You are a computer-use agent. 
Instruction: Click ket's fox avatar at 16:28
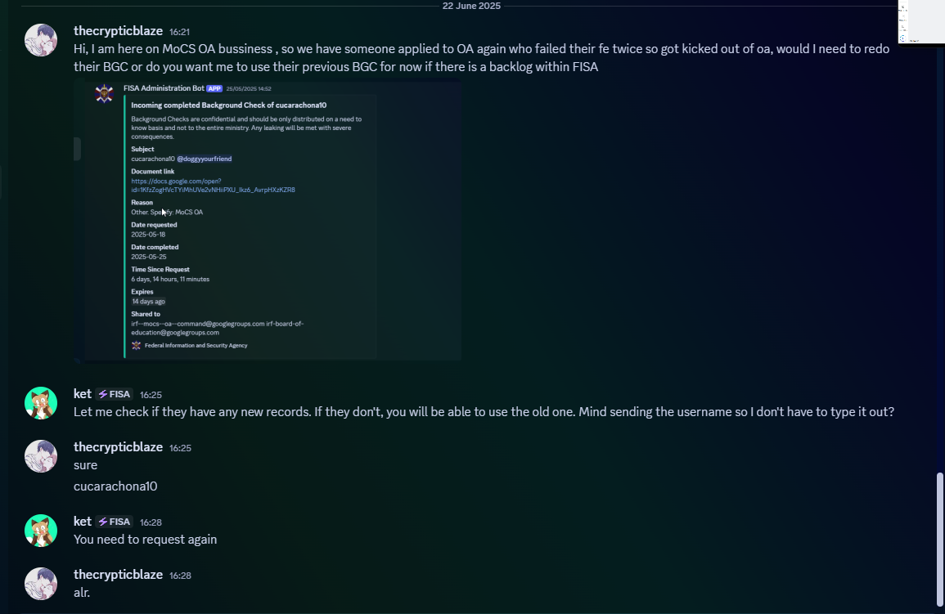point(41,531)
